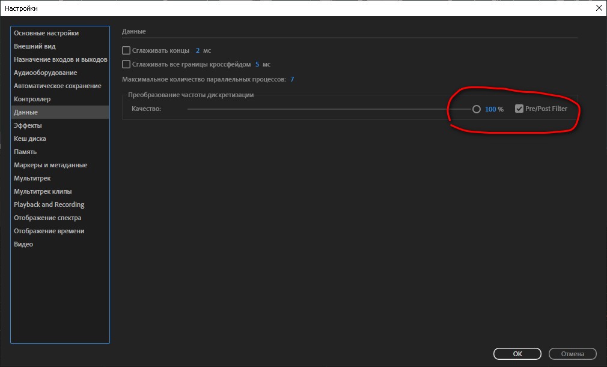This screenshot has height=367, width=607.
Task: Switch to Эффекты settings
Action: click(28, 126)
